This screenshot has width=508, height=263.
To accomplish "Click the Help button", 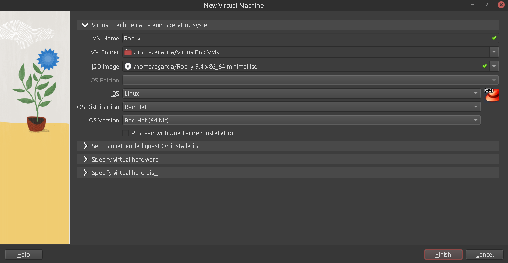I will click(x=23, y=255).
